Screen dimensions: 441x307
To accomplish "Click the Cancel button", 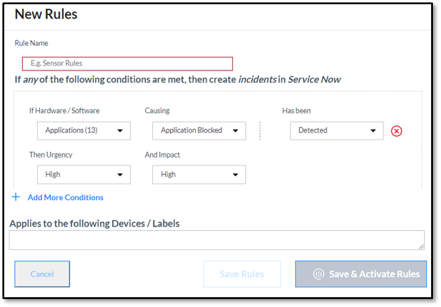I will point(42,274).
